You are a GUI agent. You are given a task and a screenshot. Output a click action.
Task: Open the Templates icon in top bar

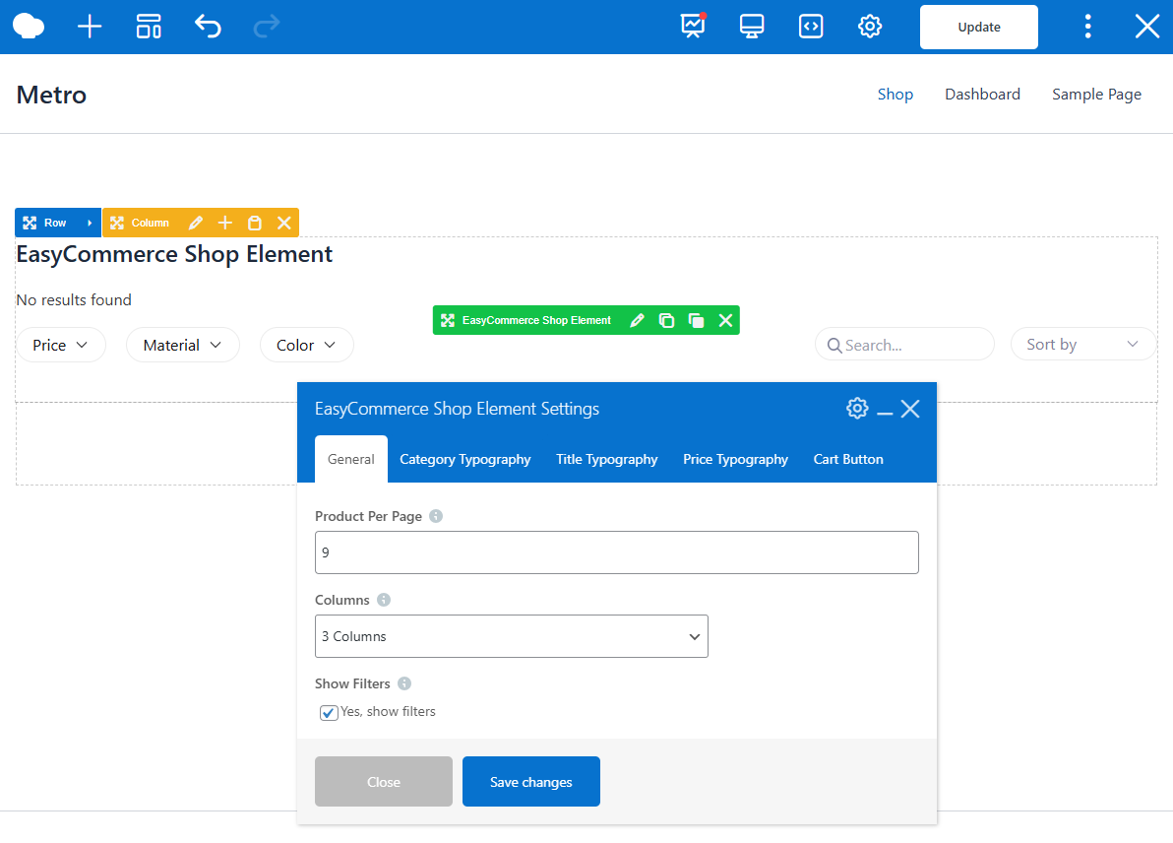[149, 27]
